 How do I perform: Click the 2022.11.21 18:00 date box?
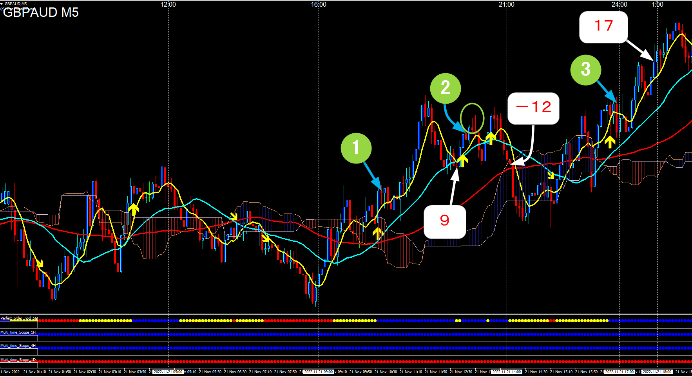[x=658, y=372]
